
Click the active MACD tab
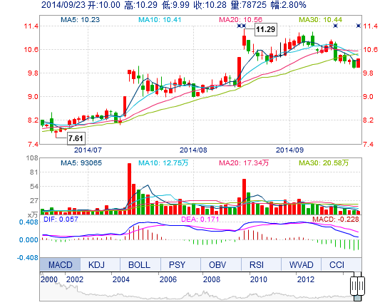[60, 264]
